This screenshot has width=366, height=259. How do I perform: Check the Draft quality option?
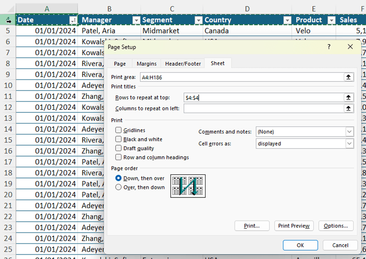click(118, 148)
